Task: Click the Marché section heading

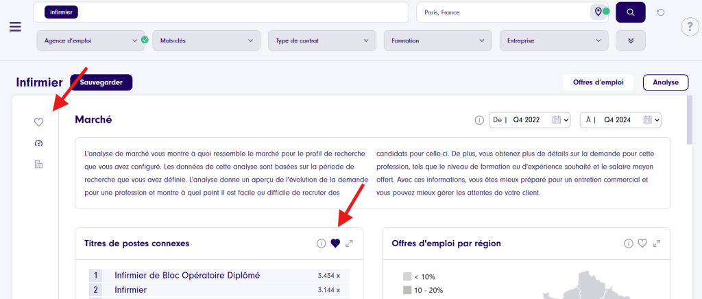Action: [x=93, y=119]
